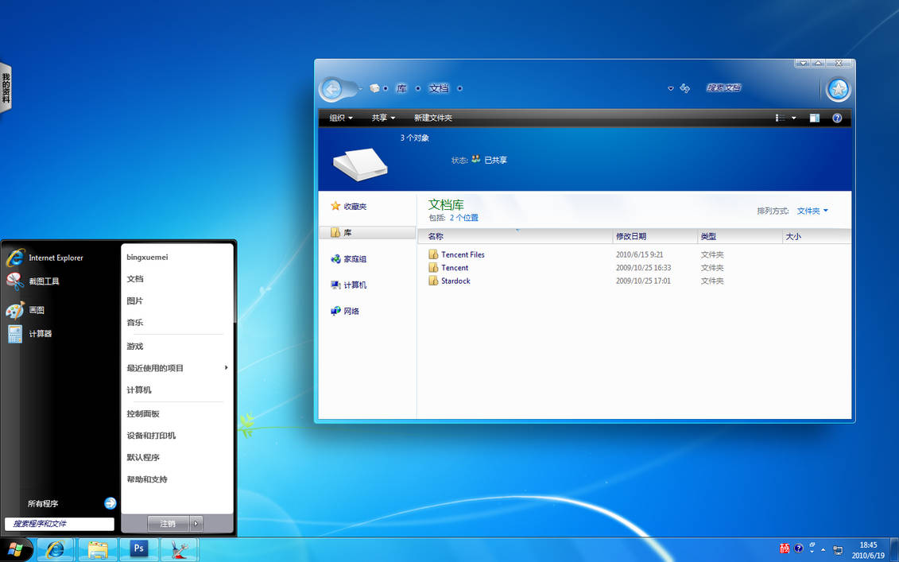Open the file explorer taskbar icon
Image resolution: width=899 pixels, height=562 pixels.
tap(98, 549)
